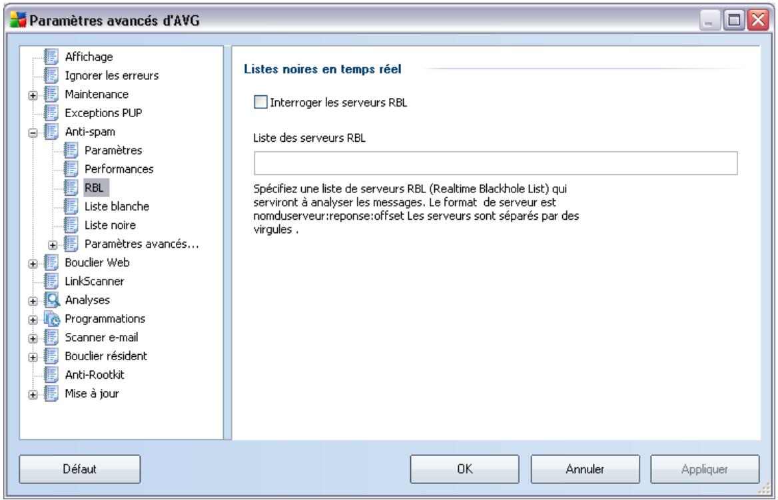778x500 pixels.
Task: Maximize the AVG settings window
Action: coord(733,21)
